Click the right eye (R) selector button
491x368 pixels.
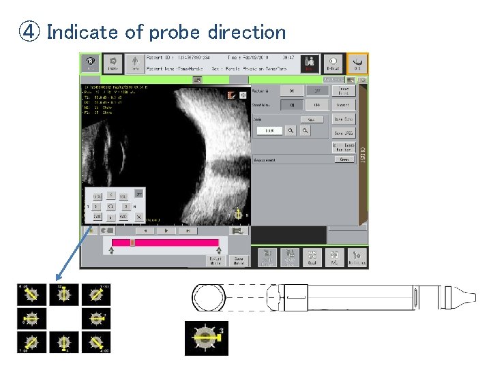click(90, 64)
